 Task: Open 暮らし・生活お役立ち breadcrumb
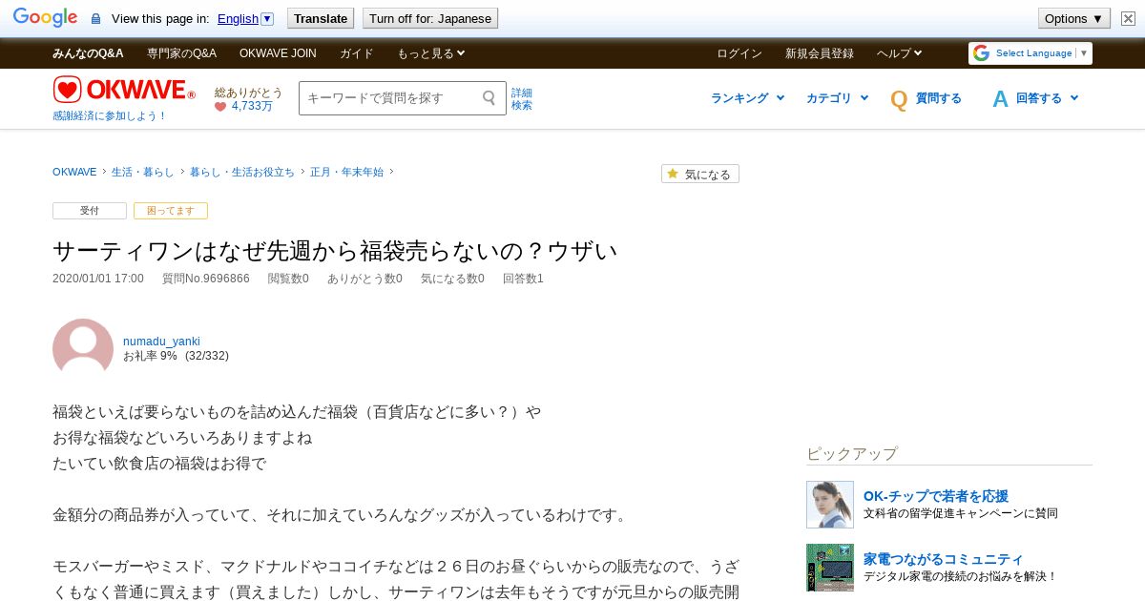click(x=242, y=172)
